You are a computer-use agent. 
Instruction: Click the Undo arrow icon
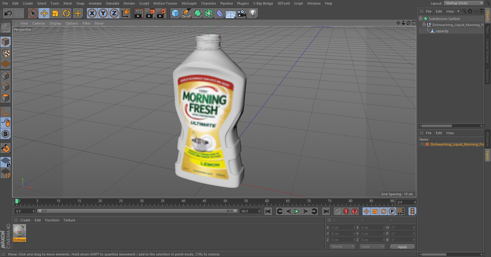8,13
